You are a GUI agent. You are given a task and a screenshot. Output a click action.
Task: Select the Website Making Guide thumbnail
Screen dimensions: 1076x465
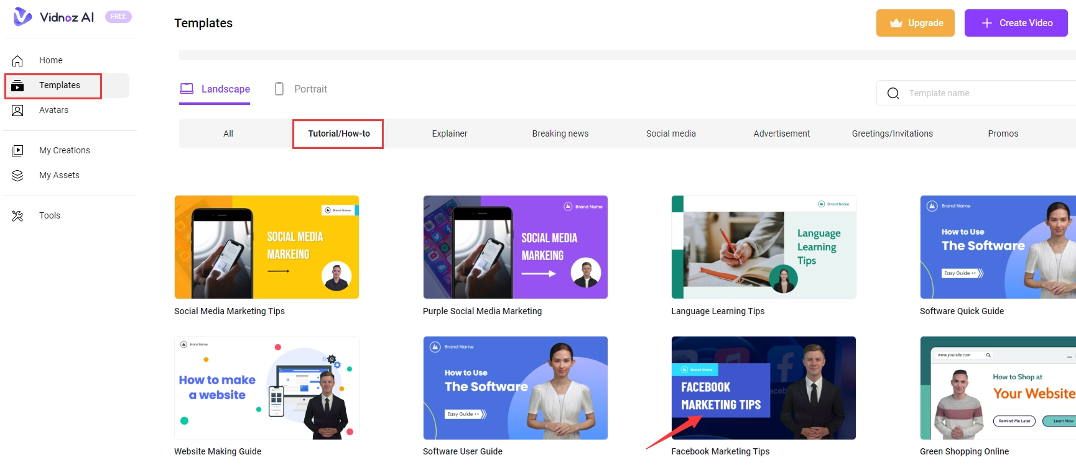click(266, 388)
